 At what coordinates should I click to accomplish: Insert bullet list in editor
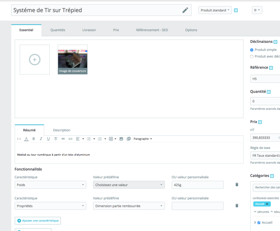91,139
